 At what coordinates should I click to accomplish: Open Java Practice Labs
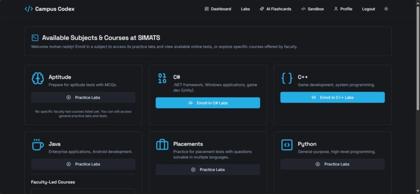coord(83,164)
